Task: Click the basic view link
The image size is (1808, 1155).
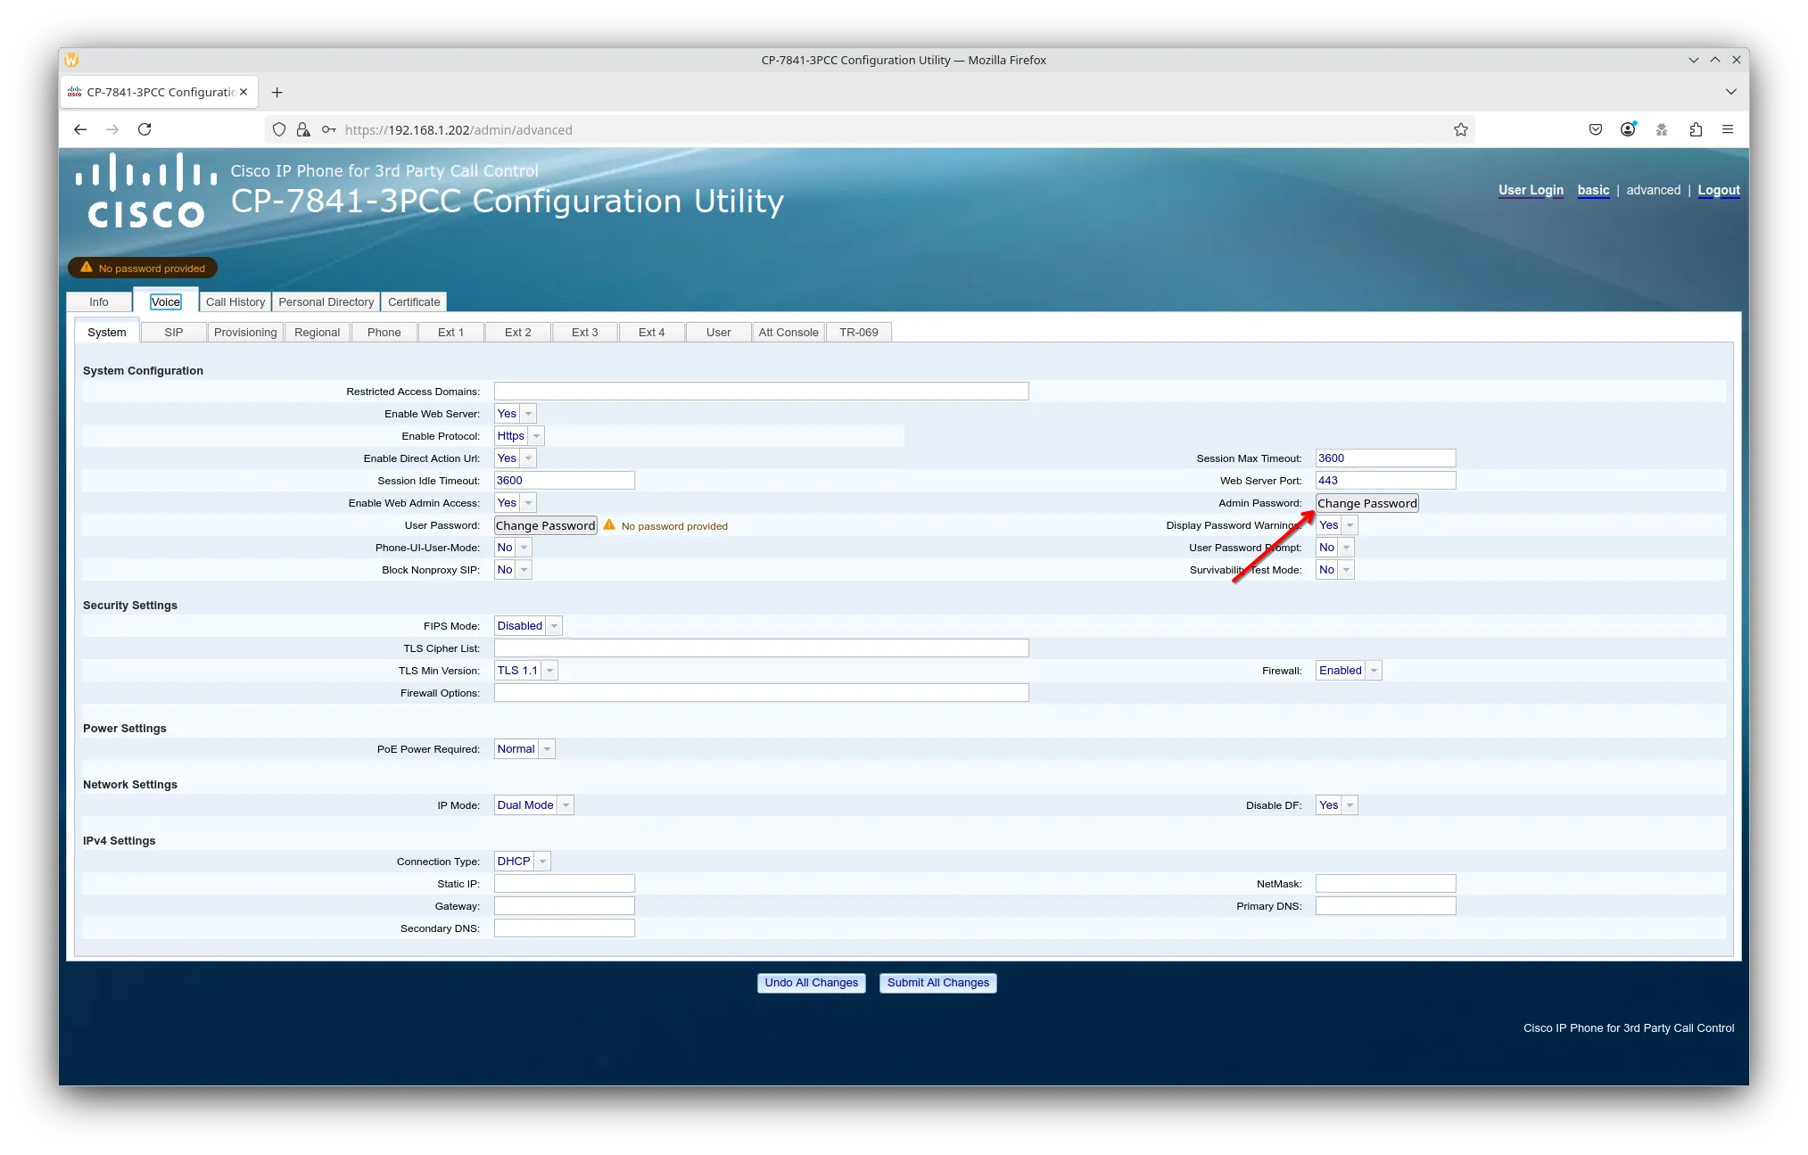Action: [x=1593, y=190]
